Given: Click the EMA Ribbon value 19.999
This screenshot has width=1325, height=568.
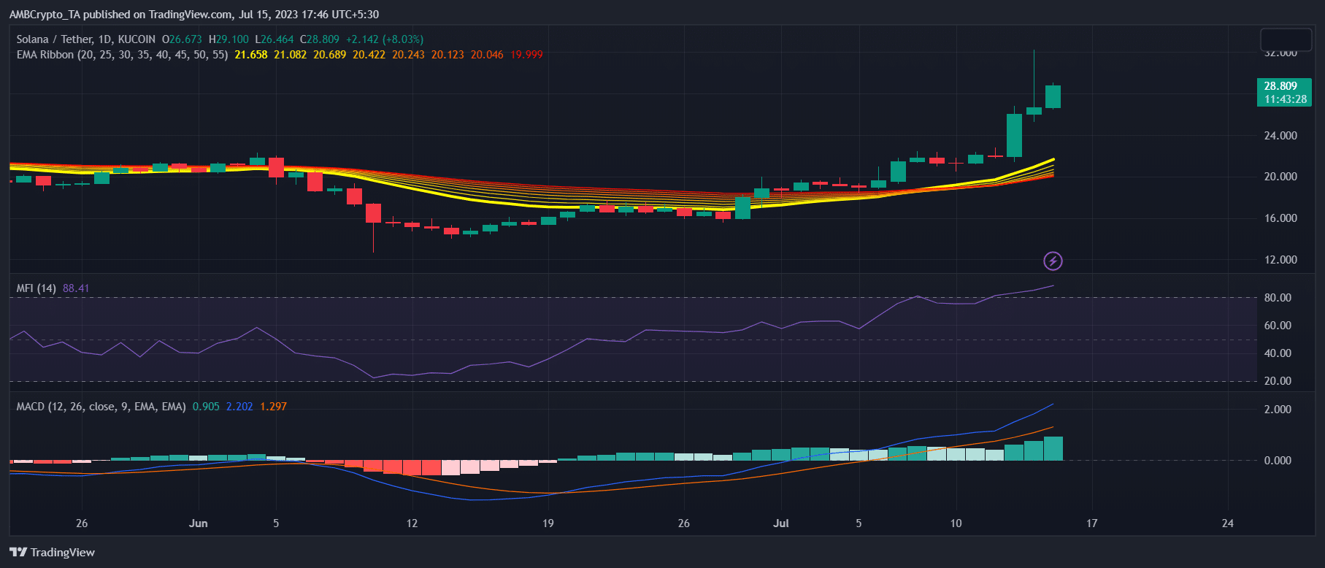Looking at the screenshot, I should tap(526, 55).
